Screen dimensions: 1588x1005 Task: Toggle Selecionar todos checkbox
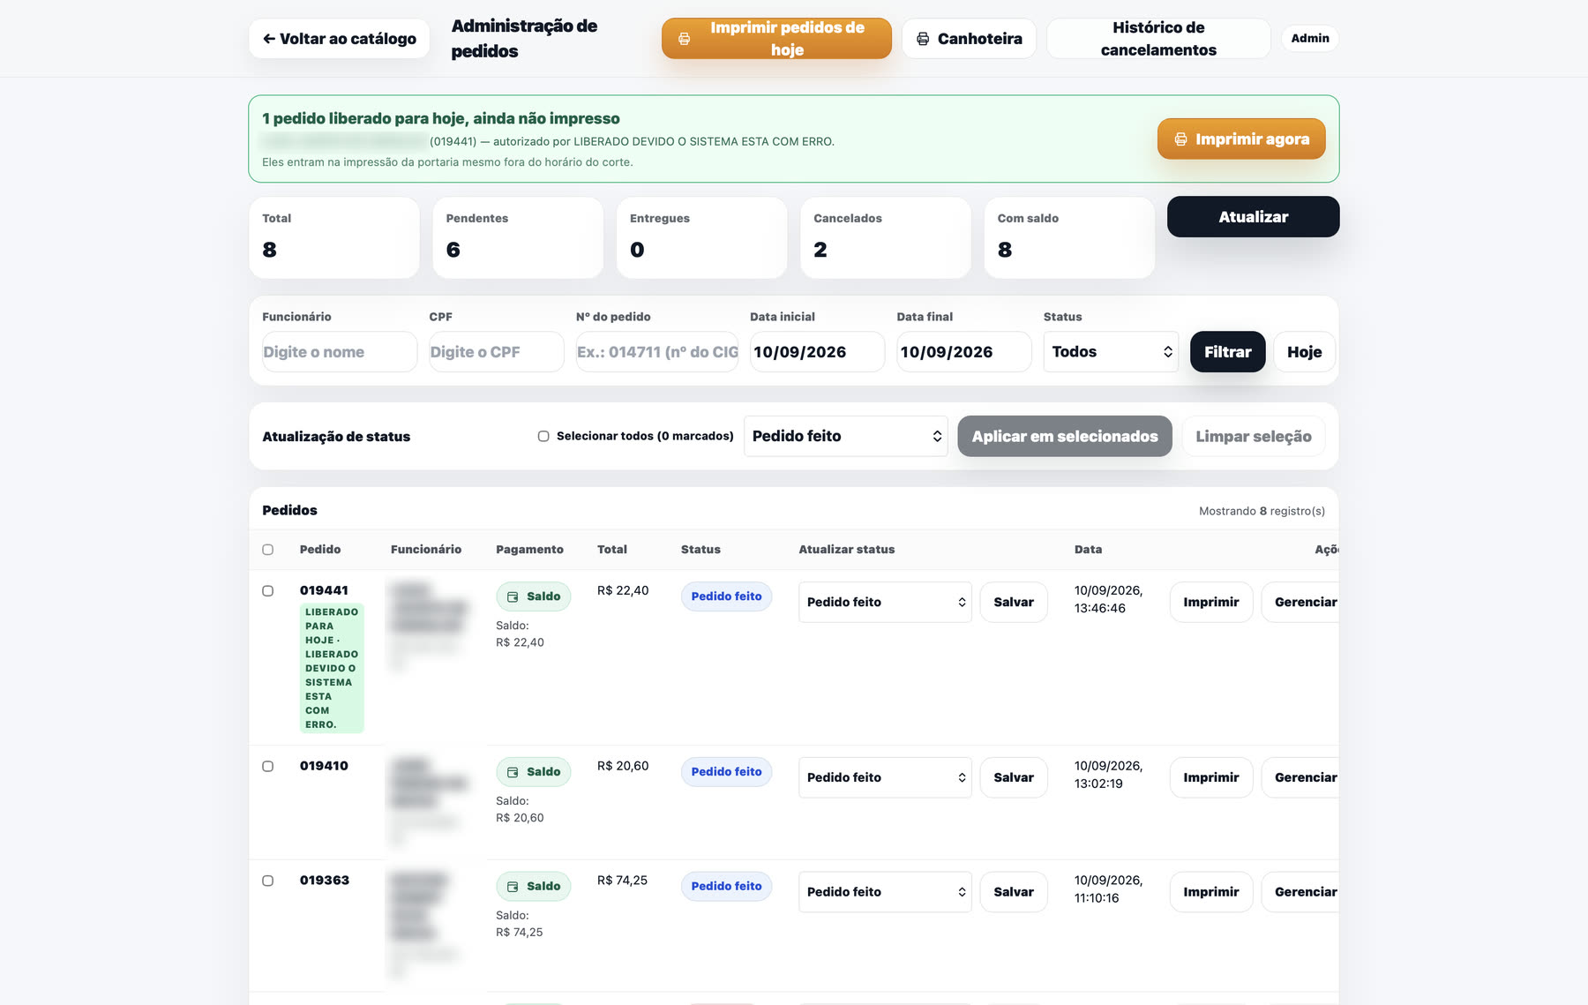[543, 436]
